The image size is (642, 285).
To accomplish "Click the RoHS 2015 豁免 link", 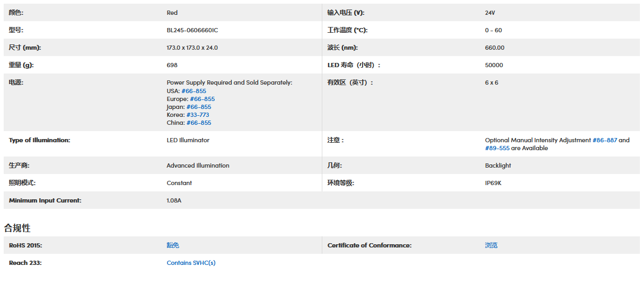I will click(x=173, y=245).
